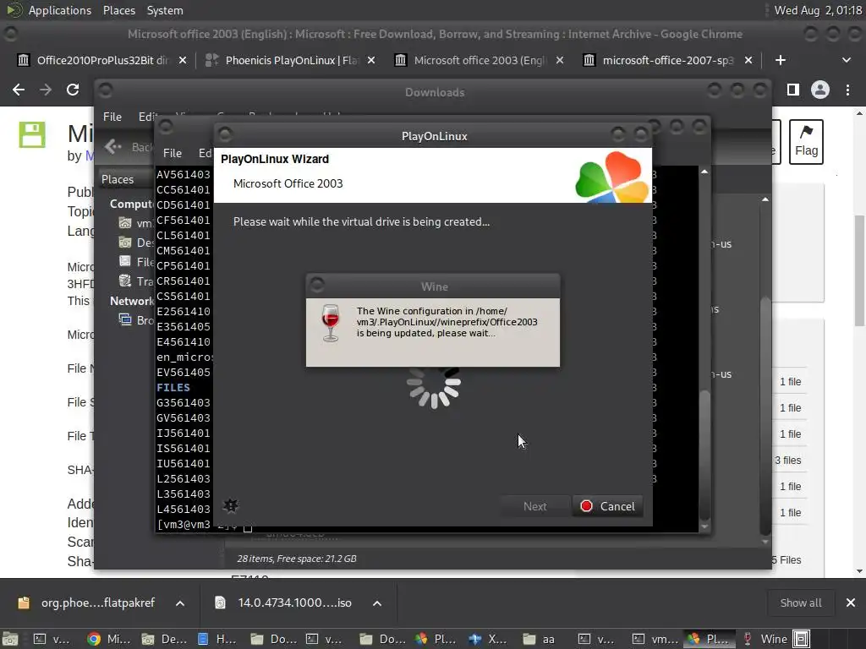Click the terminal scrollbar down arrow
The image size is (866, 649).
pos(704,527)
